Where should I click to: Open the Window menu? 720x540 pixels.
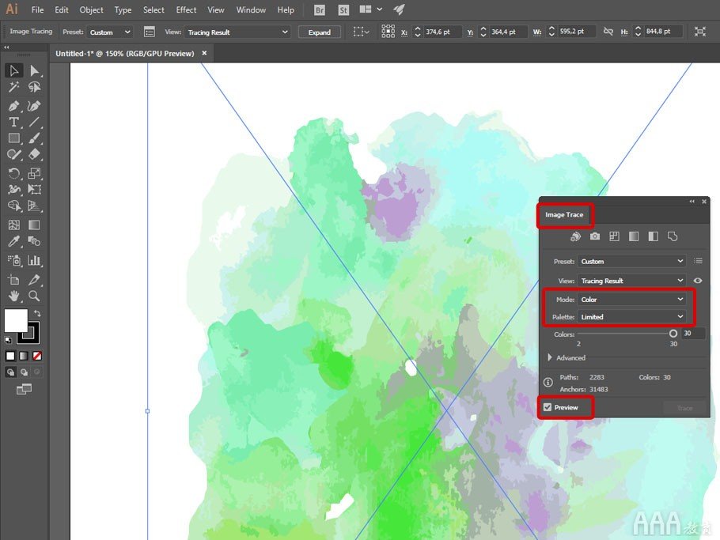[x=251, y=9]
